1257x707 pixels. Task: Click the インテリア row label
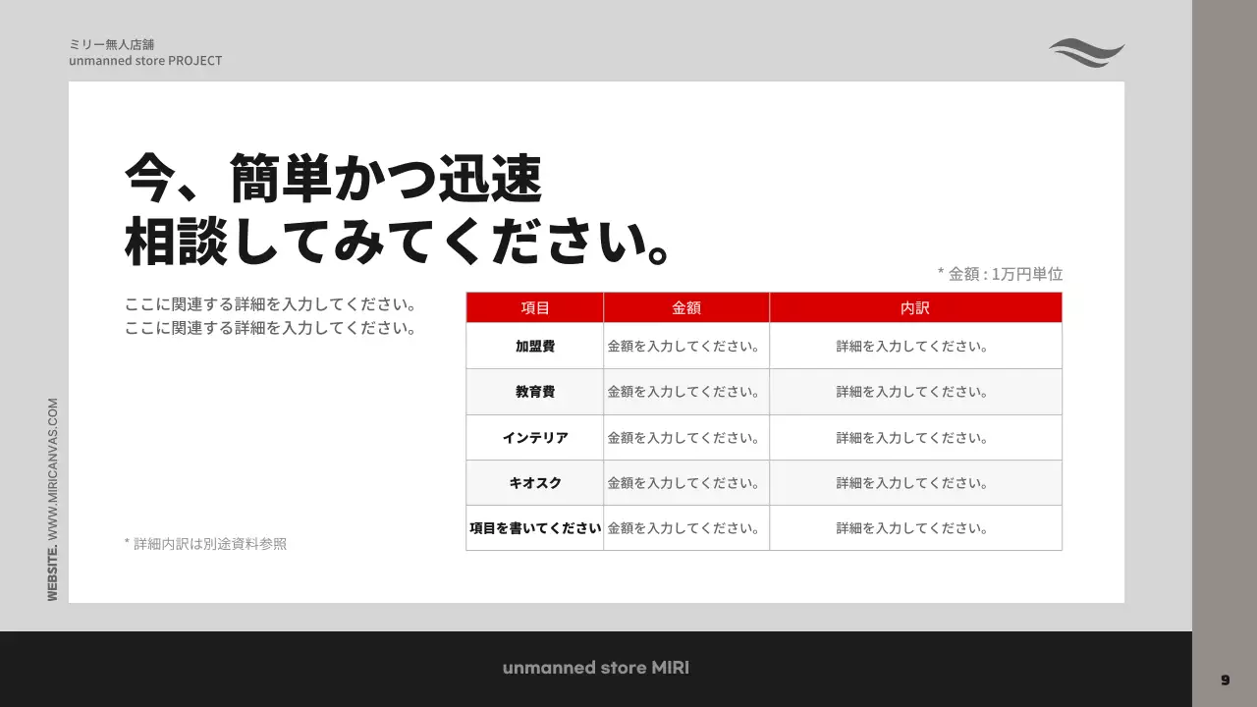coord(535,437)
